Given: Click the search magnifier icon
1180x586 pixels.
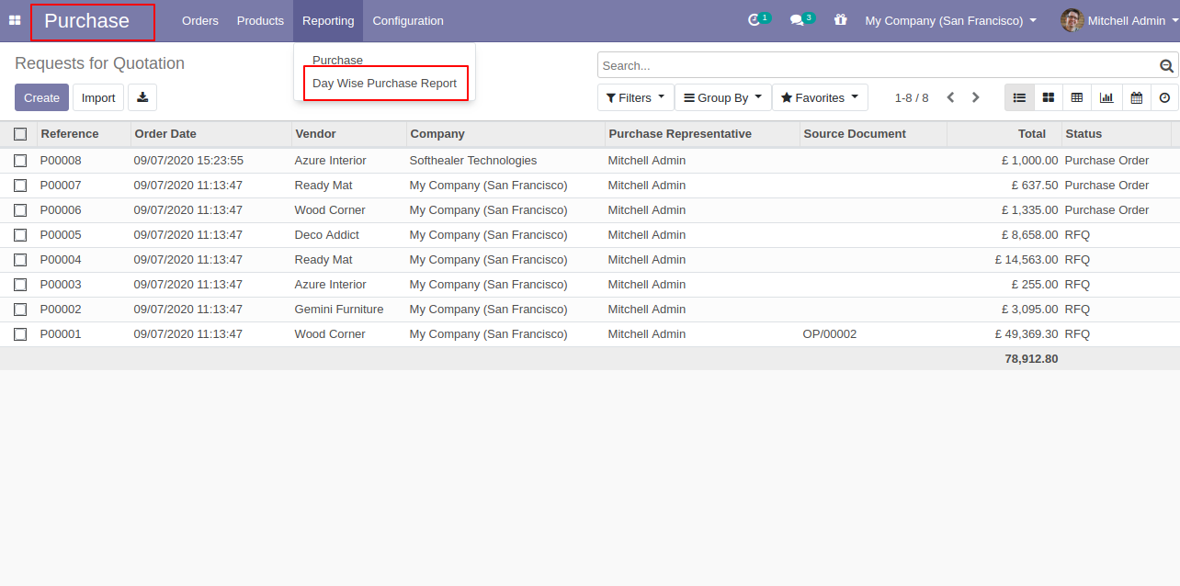Looking at the screenshot, I should pos(1167,65).
